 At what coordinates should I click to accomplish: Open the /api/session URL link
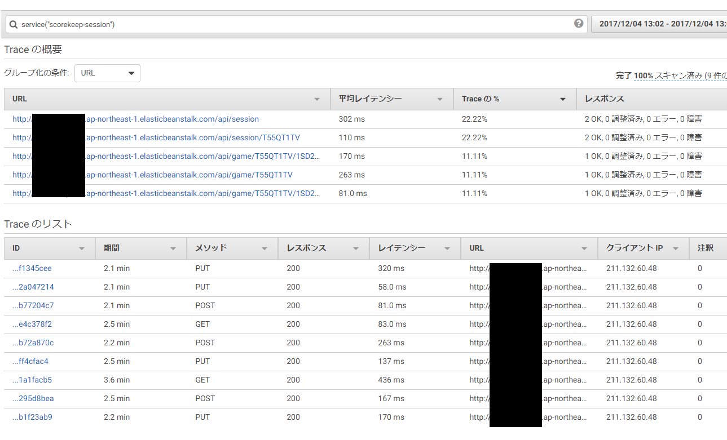click(135, 119)
